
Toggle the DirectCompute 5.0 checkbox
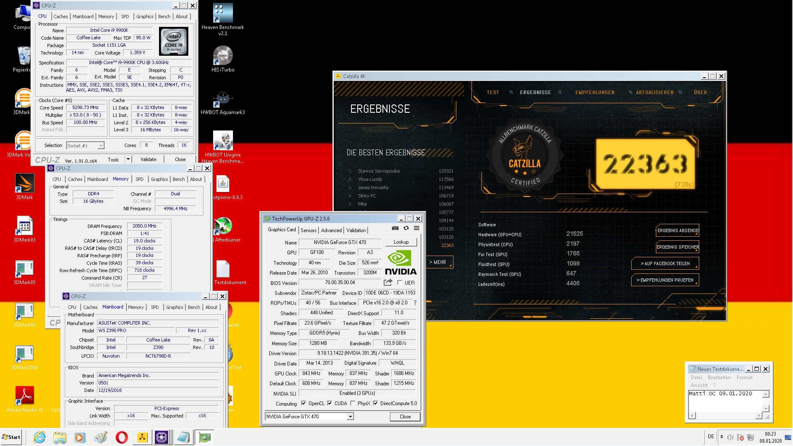coord(375,403)
